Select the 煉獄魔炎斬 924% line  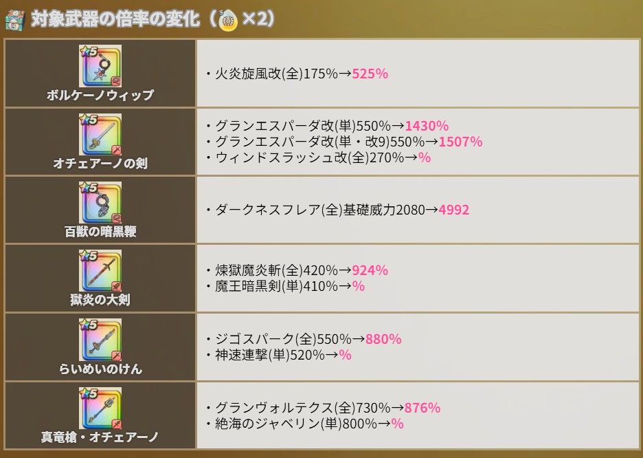[x=297, y=270]
